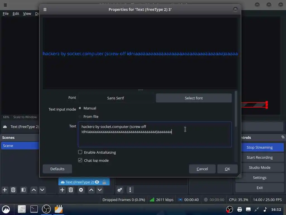This screenshot has width=286, height=215.
Task: Toggle lock on Text (FreeType 2) source
Action: 104,182
